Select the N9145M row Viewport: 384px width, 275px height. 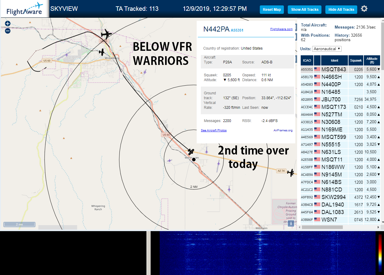(x=340, y=175)
